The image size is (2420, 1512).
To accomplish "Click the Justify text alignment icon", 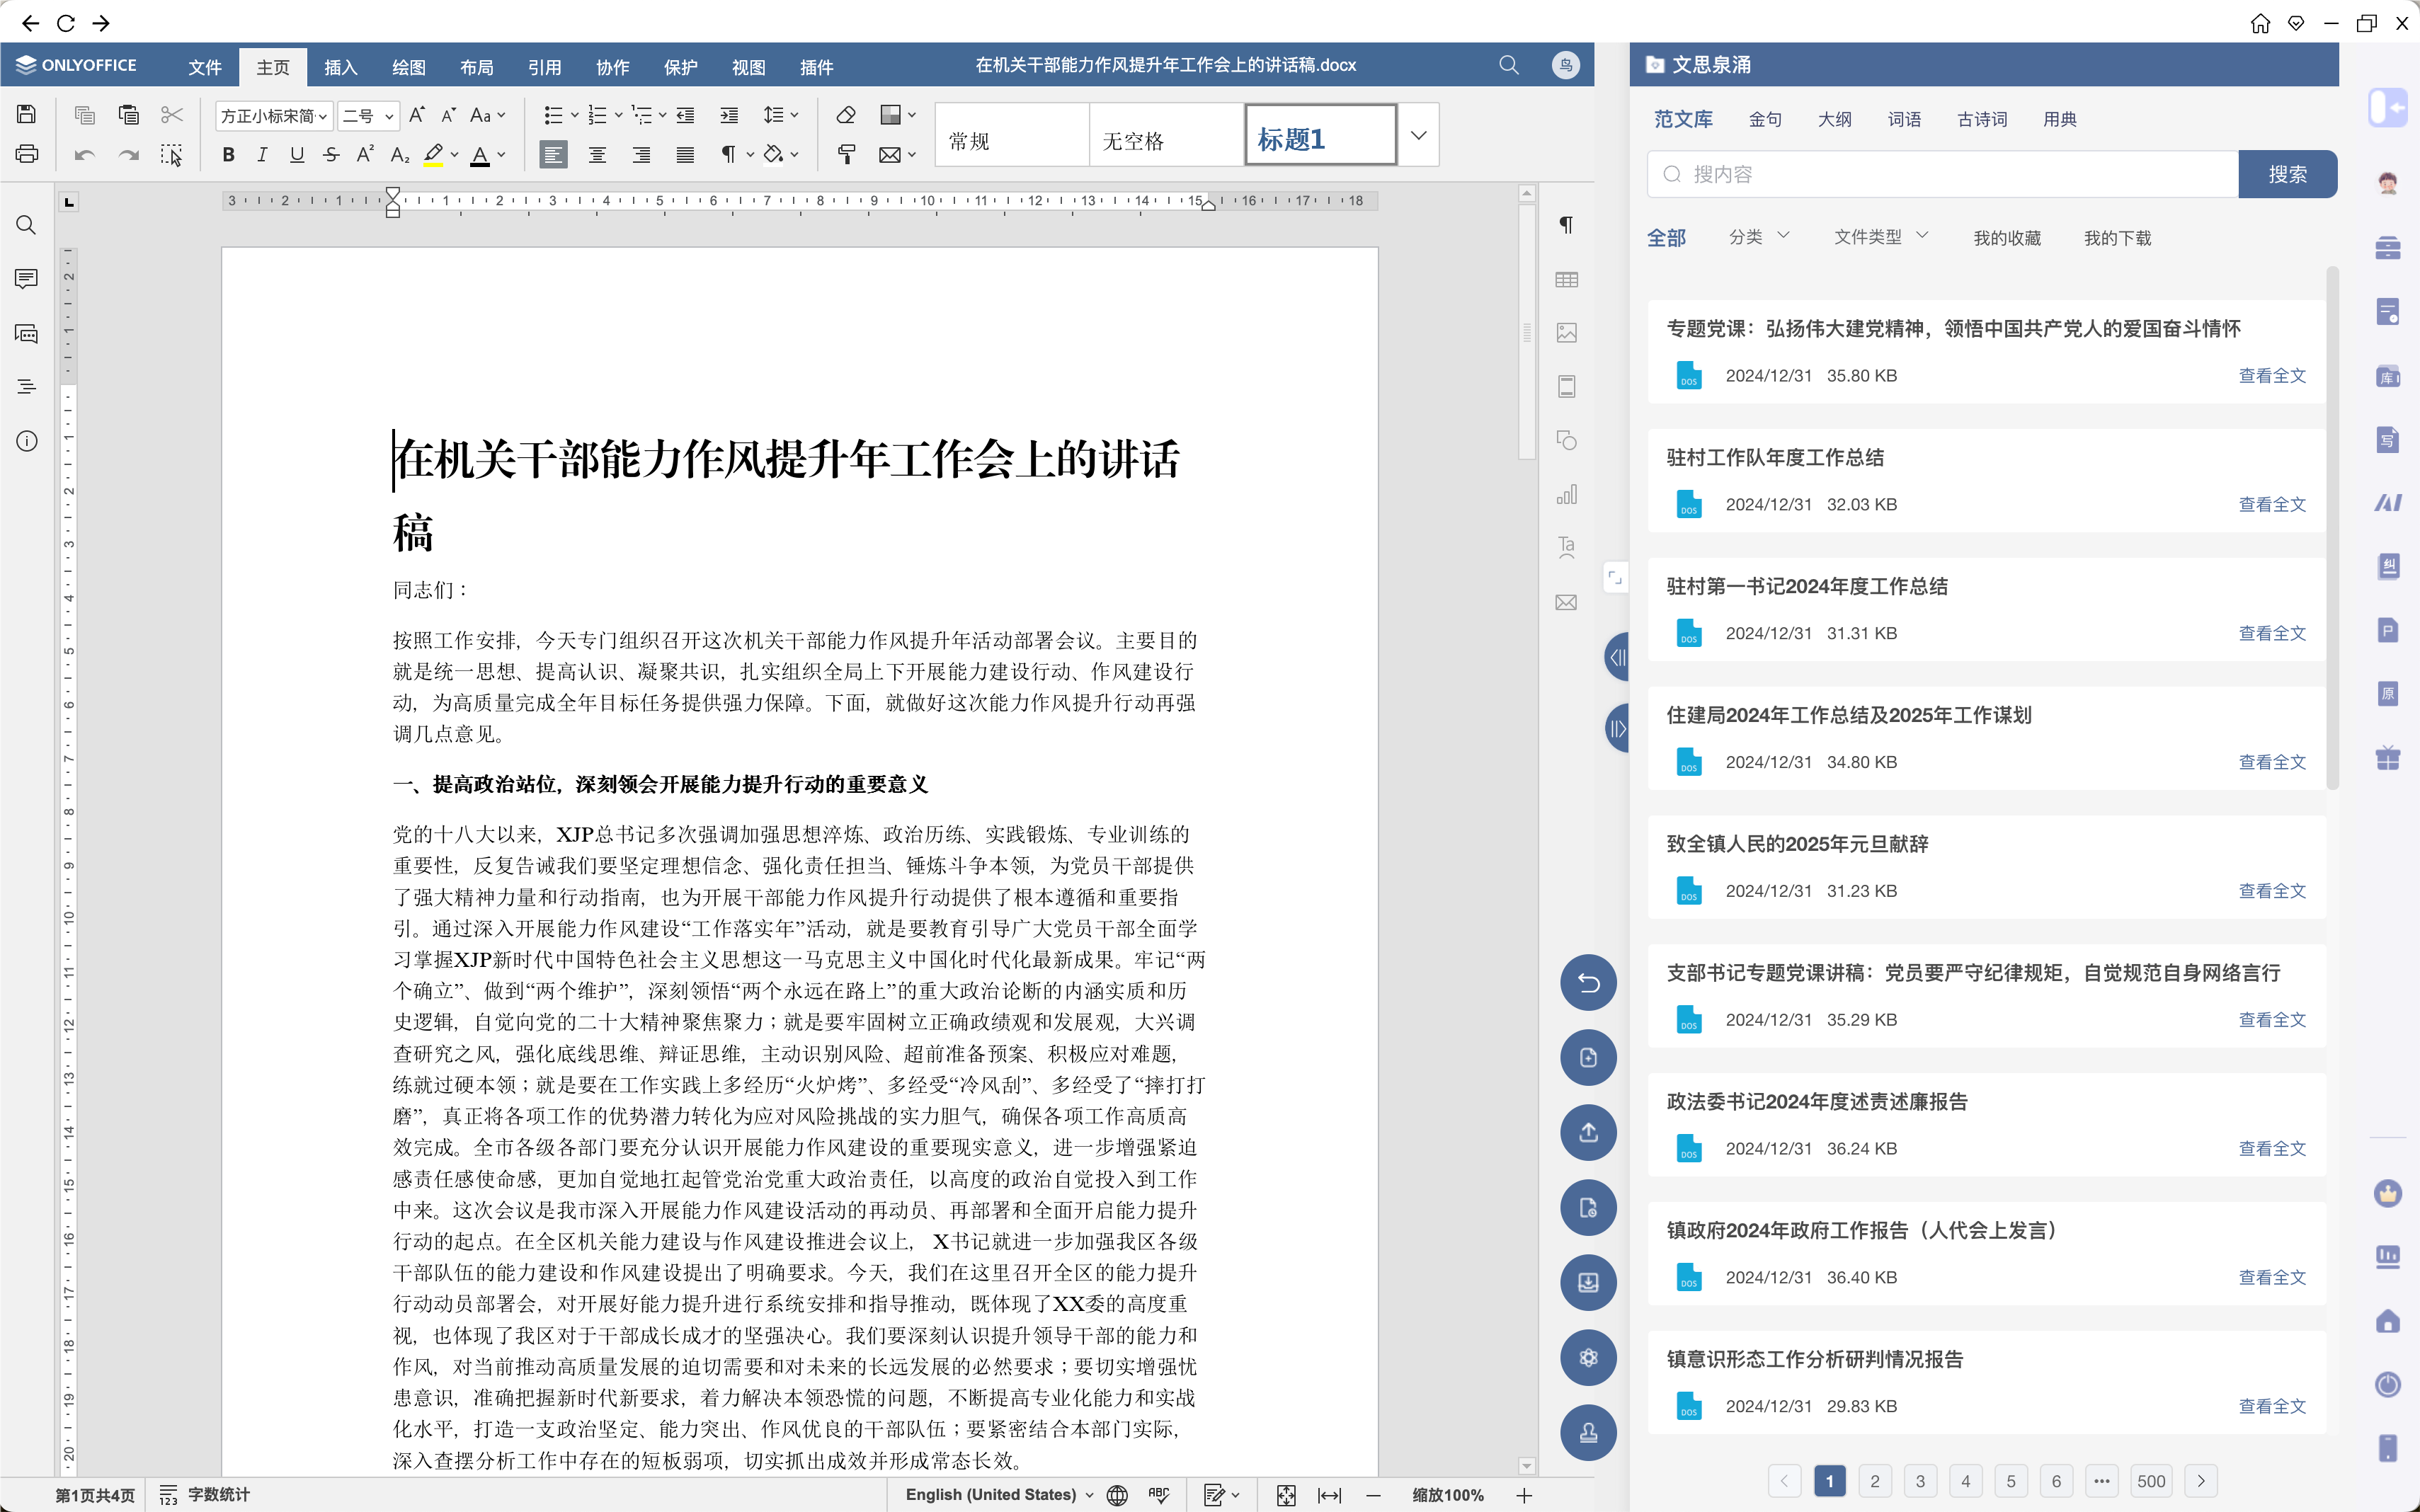I will (685, 154).
